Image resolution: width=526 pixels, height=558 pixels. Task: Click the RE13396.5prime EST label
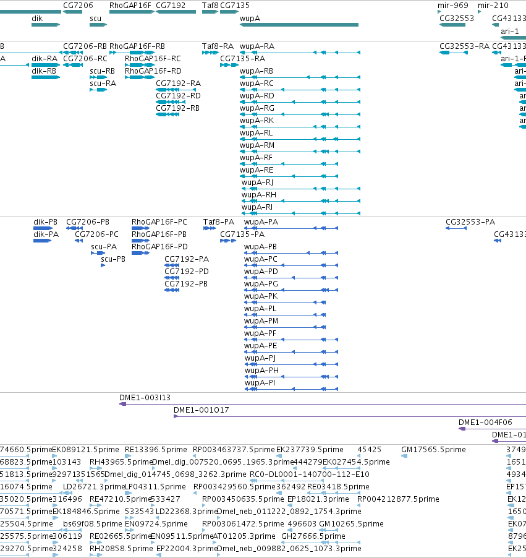[156, 450]
